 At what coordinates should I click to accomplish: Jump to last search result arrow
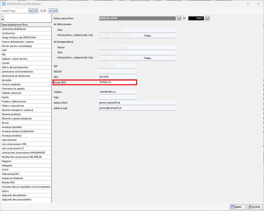(56, 11)
